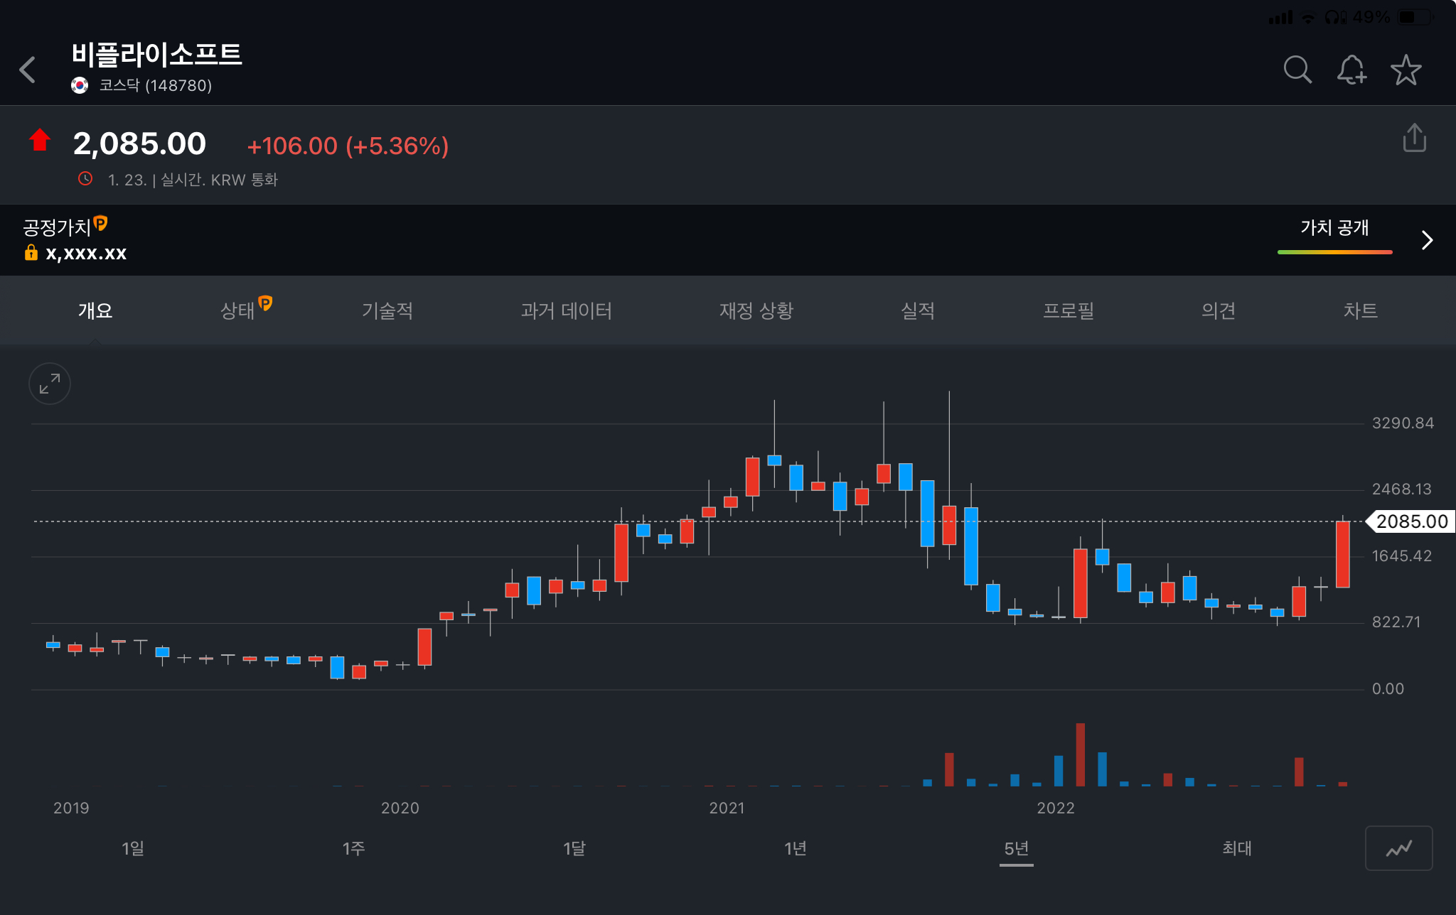Viewport: 1456px width, 915px height.
Task: Tap the battery indicator in status bar
Action: coord(1415,17)
